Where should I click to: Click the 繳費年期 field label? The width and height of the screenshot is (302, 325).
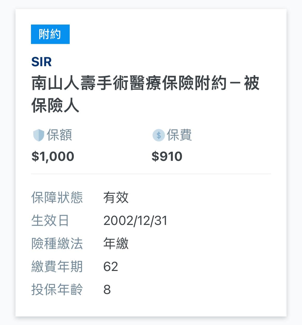tap(57, 267)
